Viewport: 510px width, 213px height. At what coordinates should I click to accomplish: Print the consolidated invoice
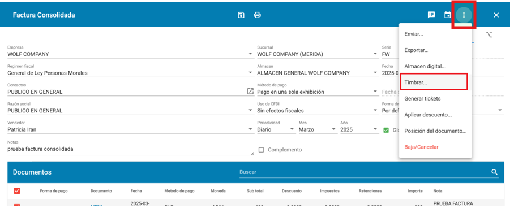[x=258, y=15]
